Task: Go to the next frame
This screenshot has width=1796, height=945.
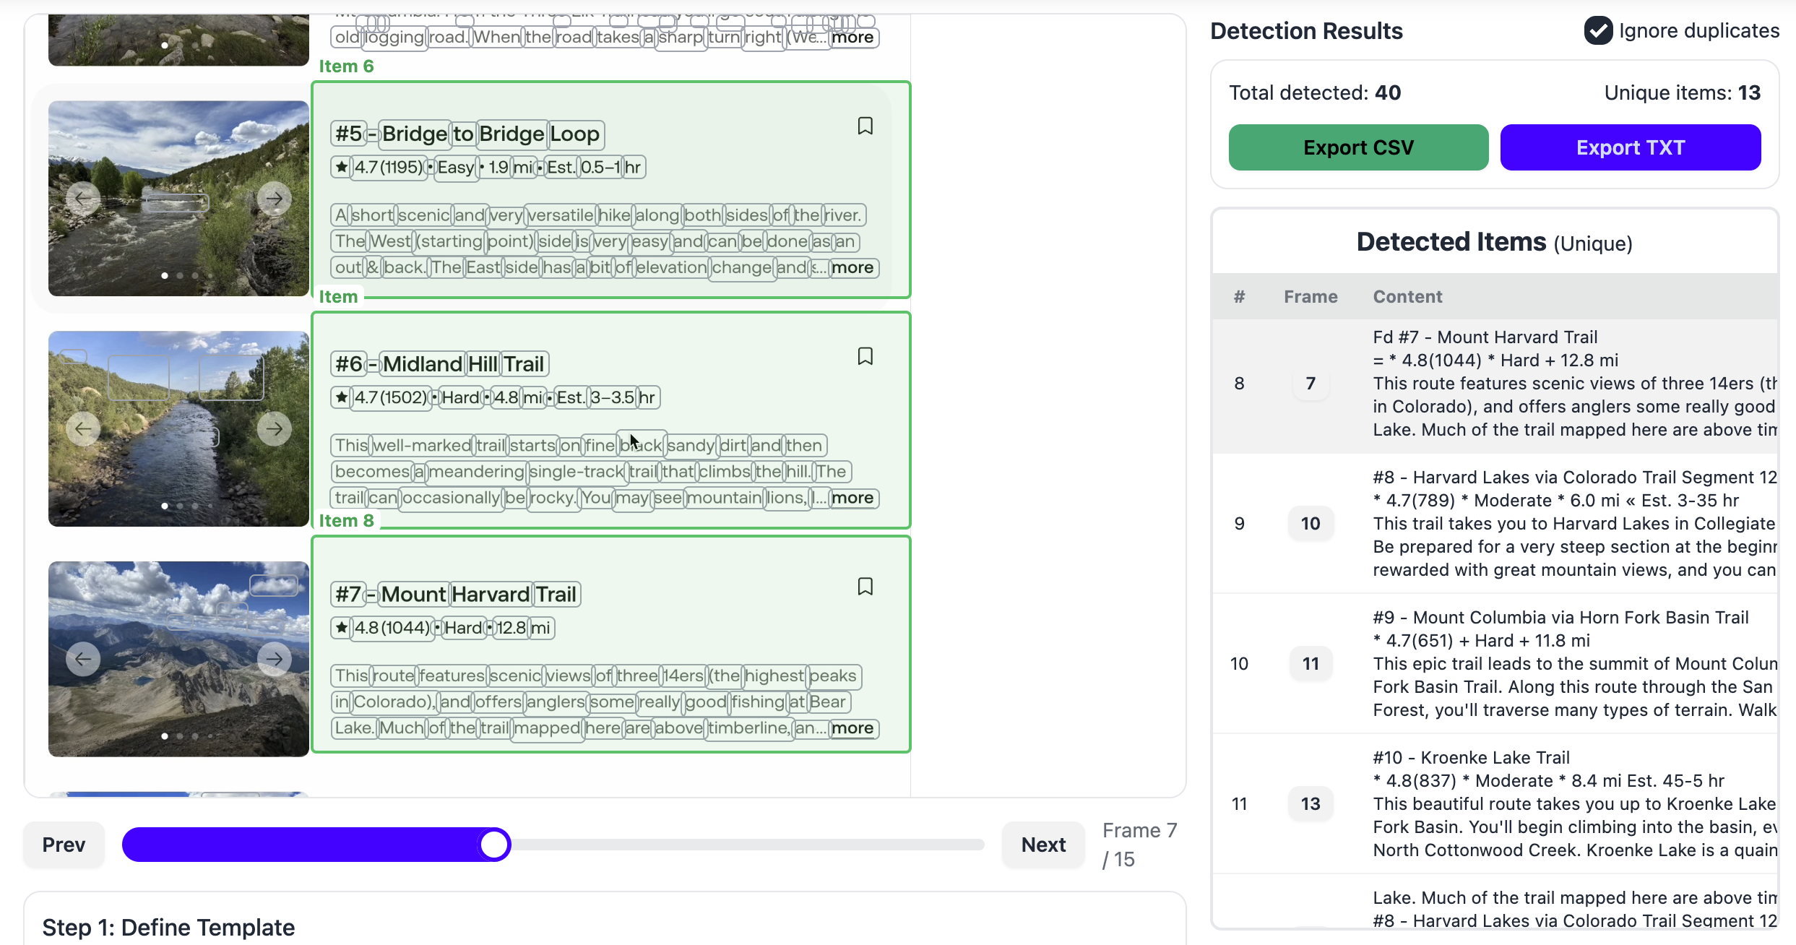Action: click(x=1042, y=844)
